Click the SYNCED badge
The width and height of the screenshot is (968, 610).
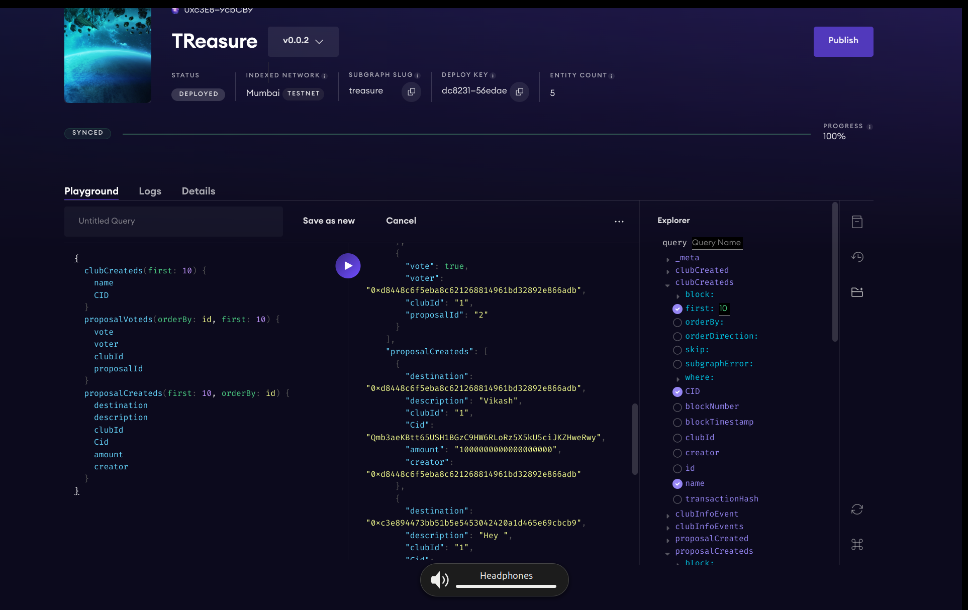point(87,133)
